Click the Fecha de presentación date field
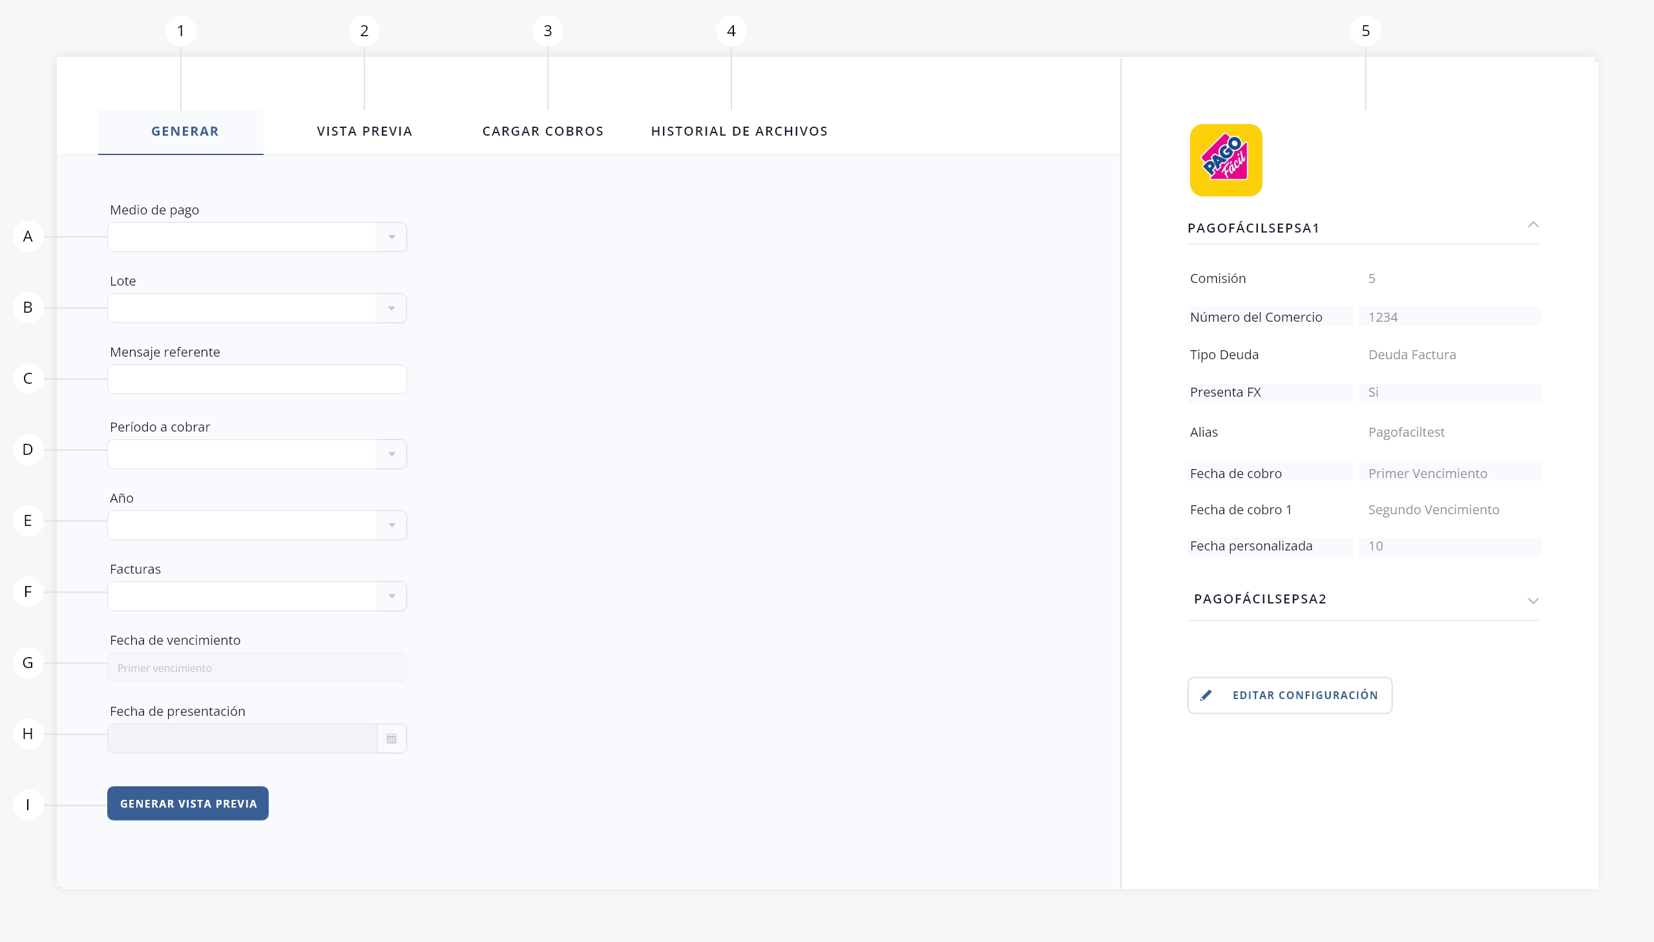1654x942 pixels. click(x=256, y=738)
